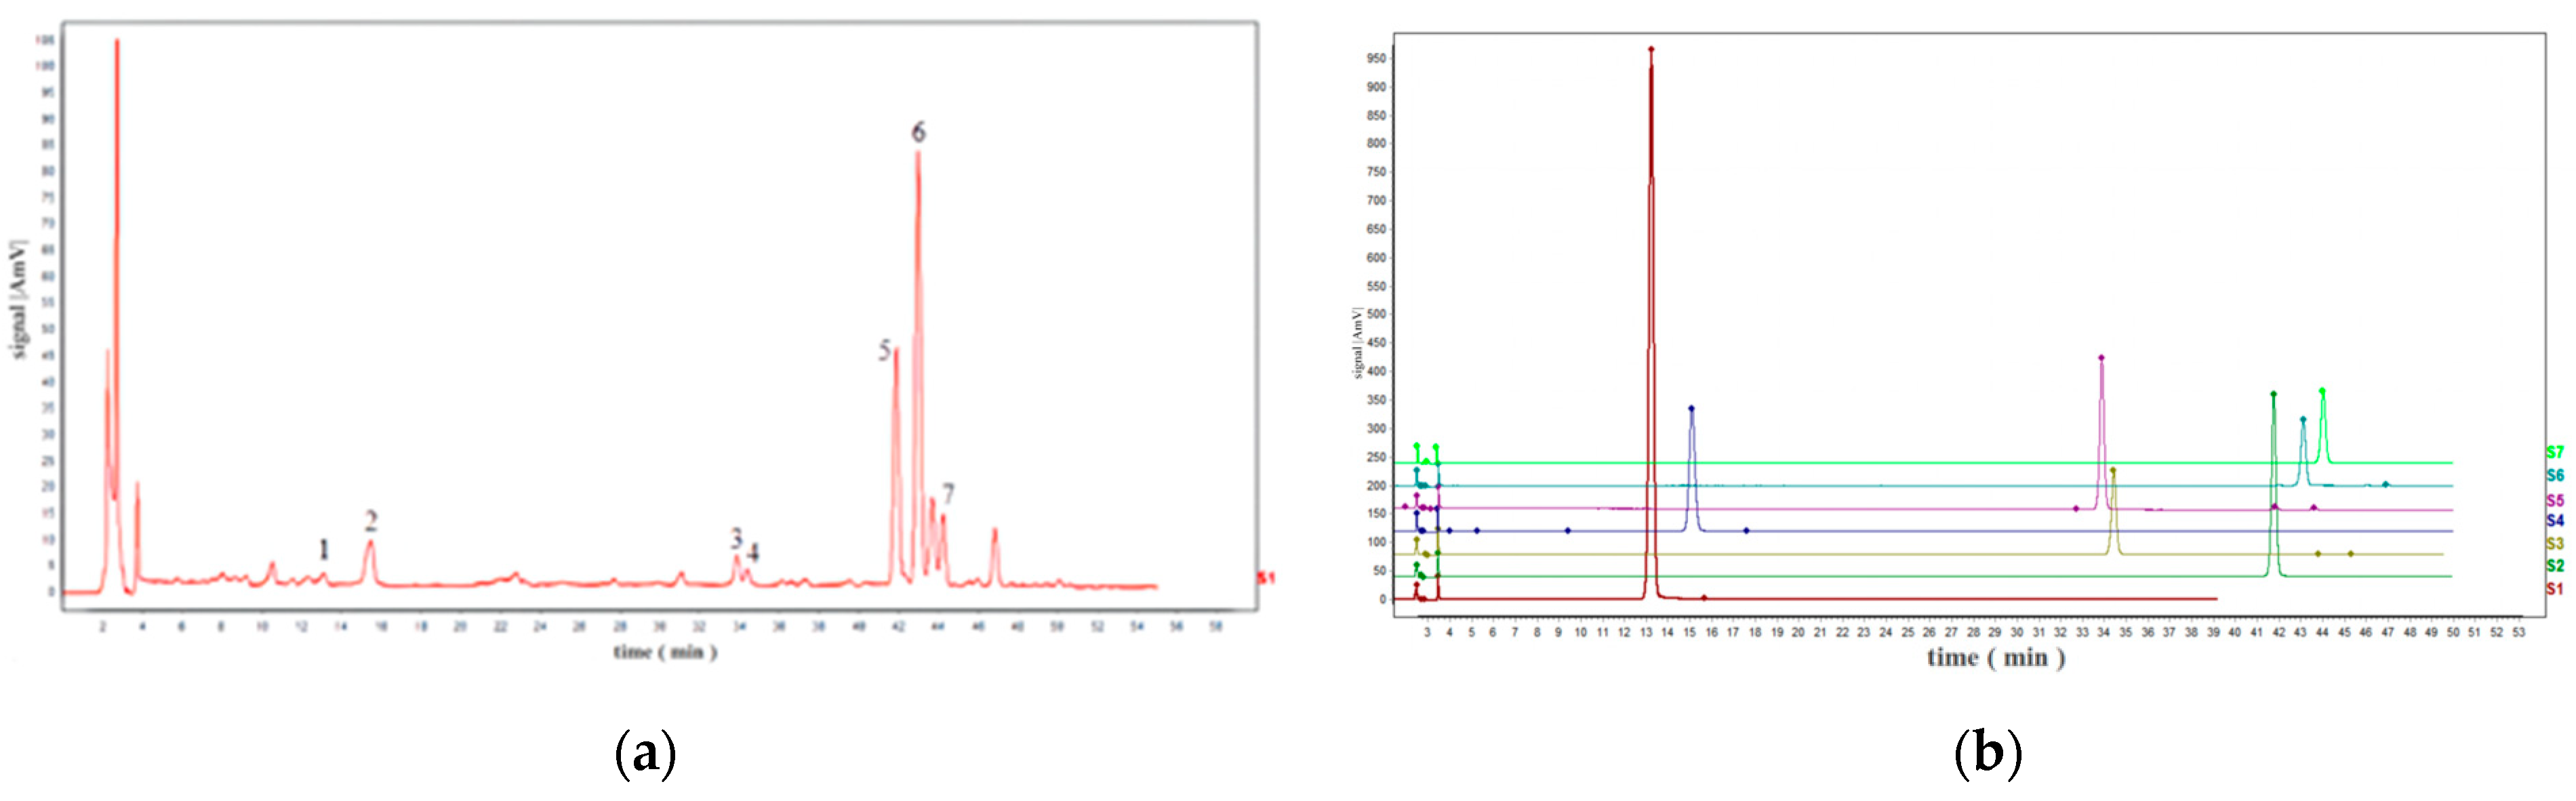Image resolution: width=2576 pixels, height=801 pixels.
Task: Click peak label 1 in left chart
Action: point(323,549)
